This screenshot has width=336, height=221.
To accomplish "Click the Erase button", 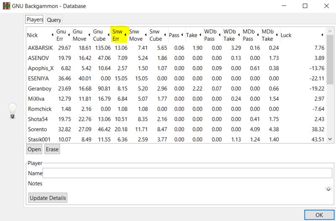I will click(52, 149).
